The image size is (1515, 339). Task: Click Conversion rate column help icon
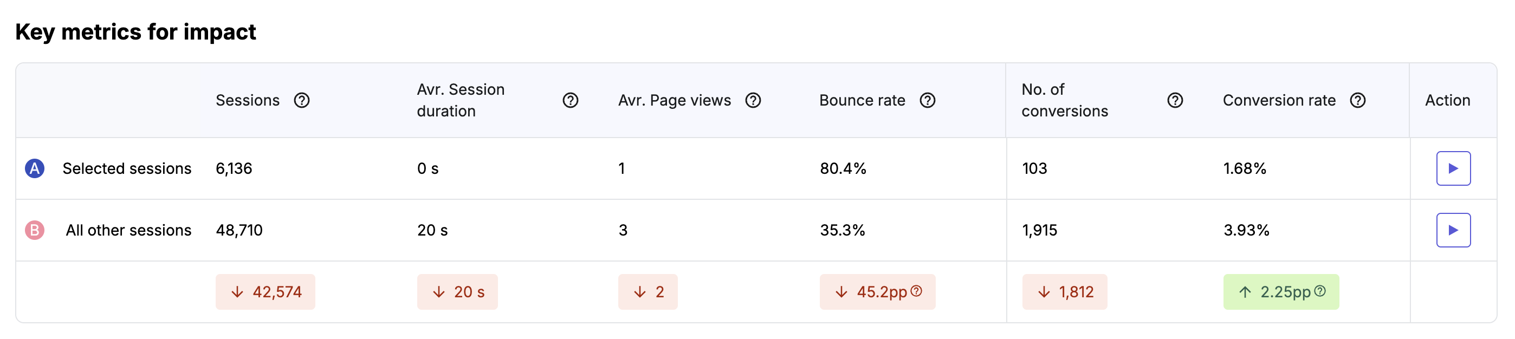tap(1358, 101)
